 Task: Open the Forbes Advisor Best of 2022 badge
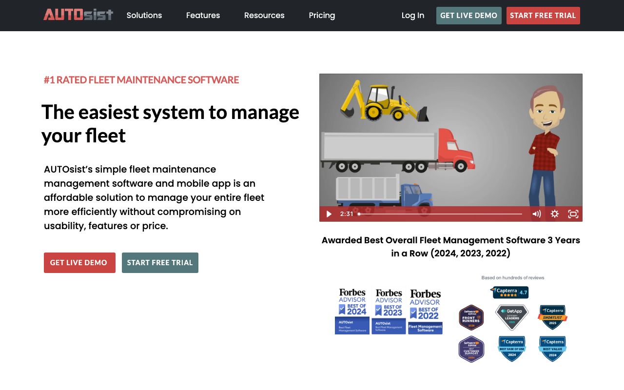coord(425,311)
